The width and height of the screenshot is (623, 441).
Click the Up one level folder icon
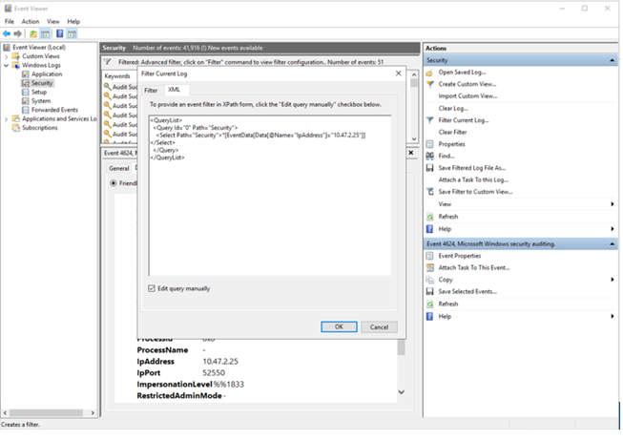click(33, 33)
